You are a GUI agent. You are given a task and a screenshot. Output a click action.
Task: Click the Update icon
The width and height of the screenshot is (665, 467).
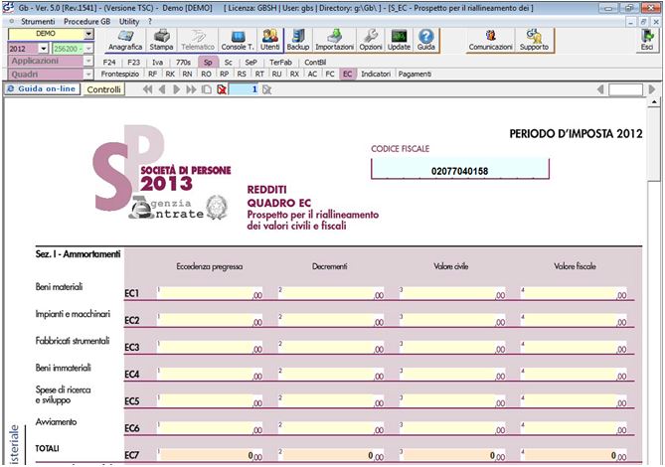click(399, 41)
